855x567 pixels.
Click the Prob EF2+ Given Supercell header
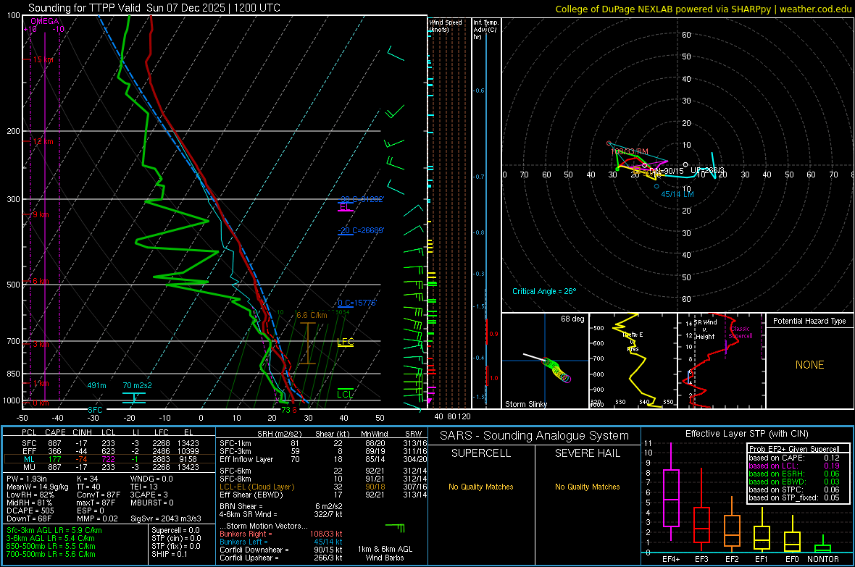pyautogui.click(x=794, y=449)
